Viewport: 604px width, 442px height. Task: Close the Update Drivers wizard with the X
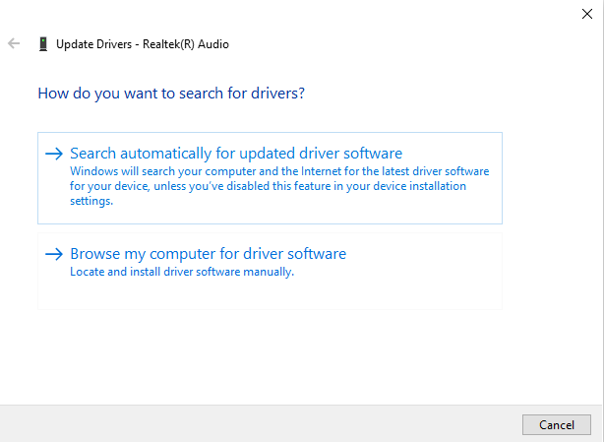[x=587, y=14]
